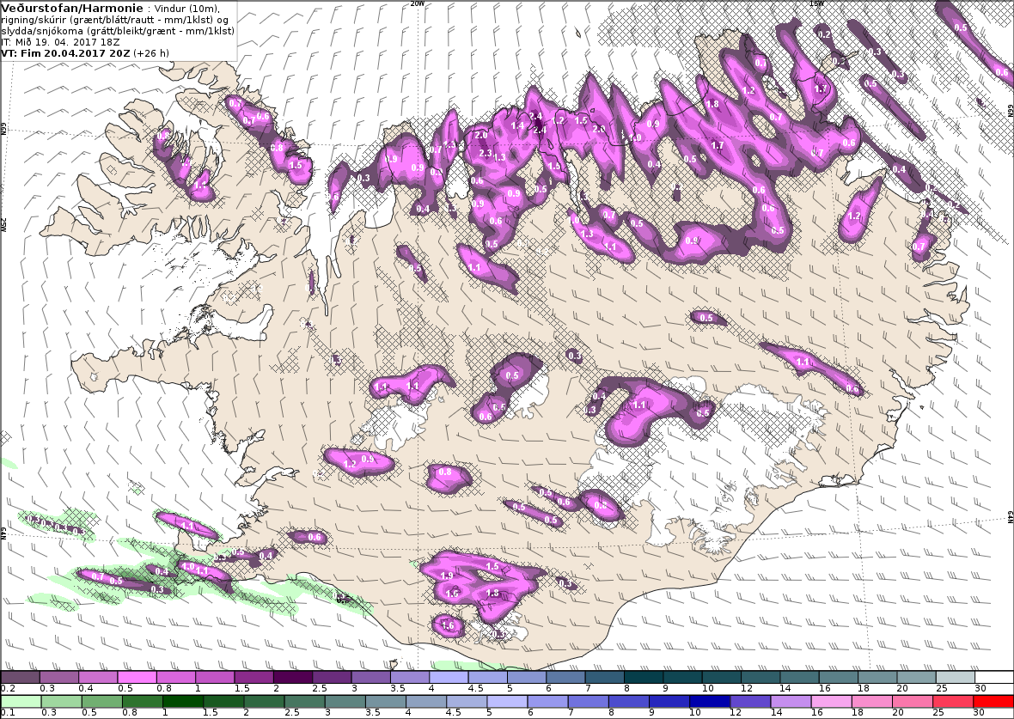Choose the upper-row legend swatch labeled 12
The image size is (1014, 719).
coord(760,678)
